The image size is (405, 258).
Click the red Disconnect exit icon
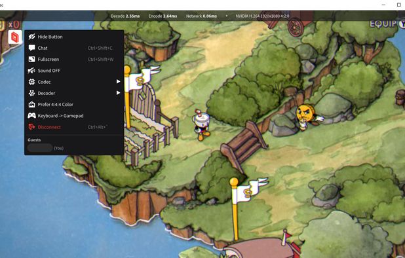(x=31, y=127)
